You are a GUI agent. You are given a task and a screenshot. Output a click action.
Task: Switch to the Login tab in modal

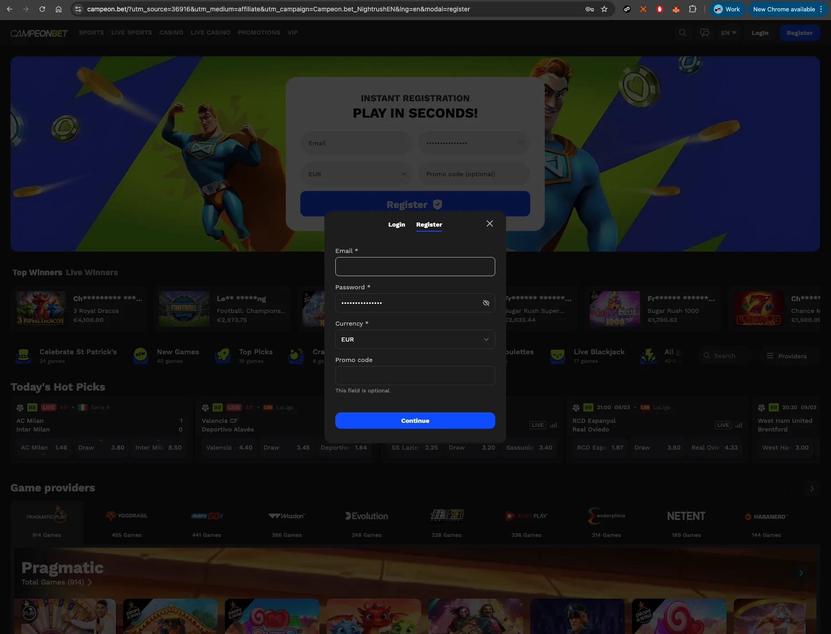397,224
